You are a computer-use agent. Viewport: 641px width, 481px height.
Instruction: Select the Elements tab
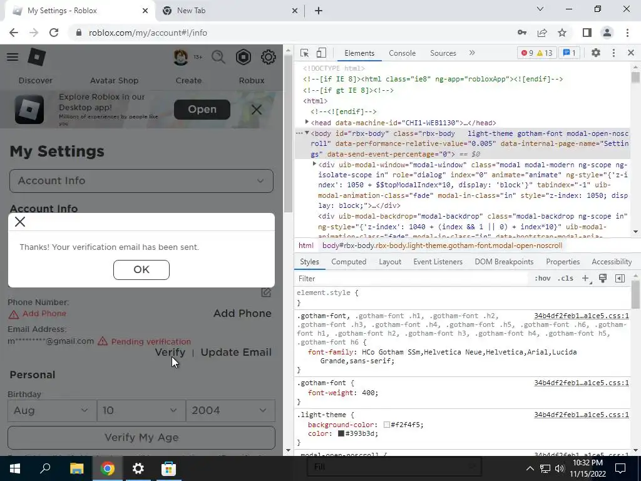[359, 53]
